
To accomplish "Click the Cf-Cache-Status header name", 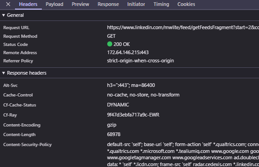I will (20, 105).
